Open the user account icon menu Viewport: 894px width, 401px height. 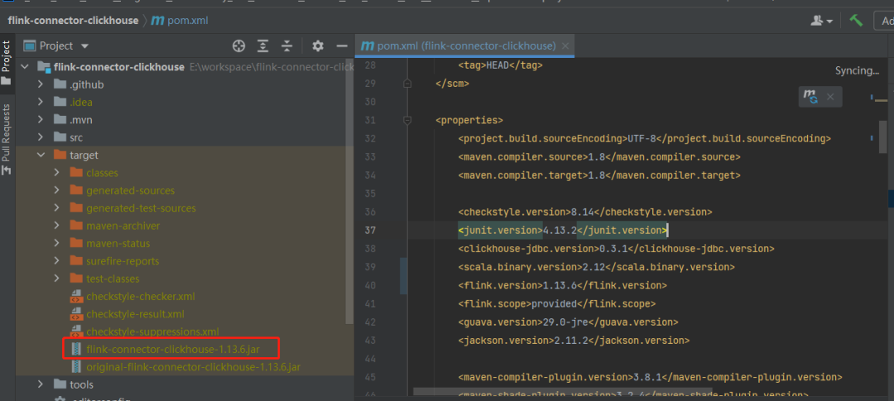[822, 21]
